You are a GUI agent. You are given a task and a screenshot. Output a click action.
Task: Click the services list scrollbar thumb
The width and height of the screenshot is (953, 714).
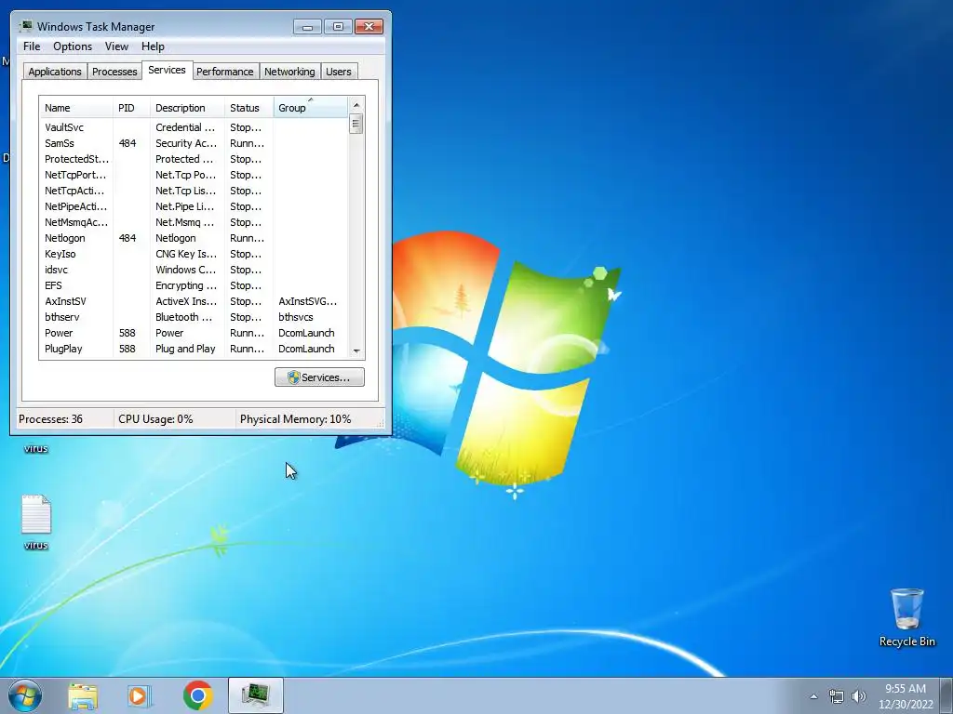pos(356,124)
